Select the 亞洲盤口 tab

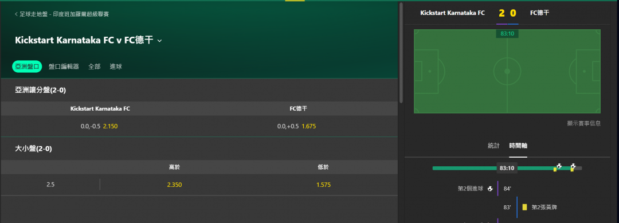pos(27,66)
